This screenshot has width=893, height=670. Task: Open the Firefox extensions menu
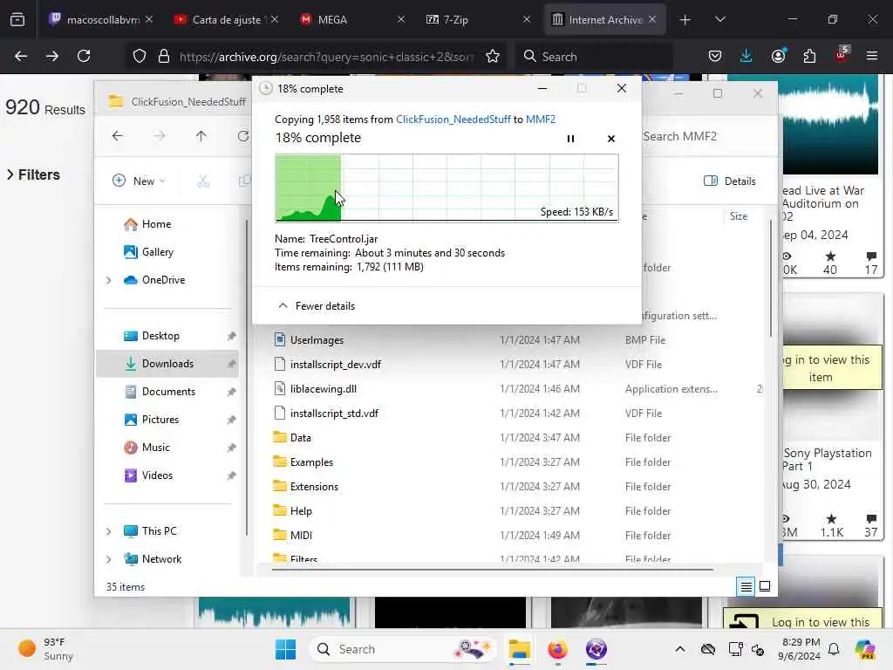click(x=809, y=56)
